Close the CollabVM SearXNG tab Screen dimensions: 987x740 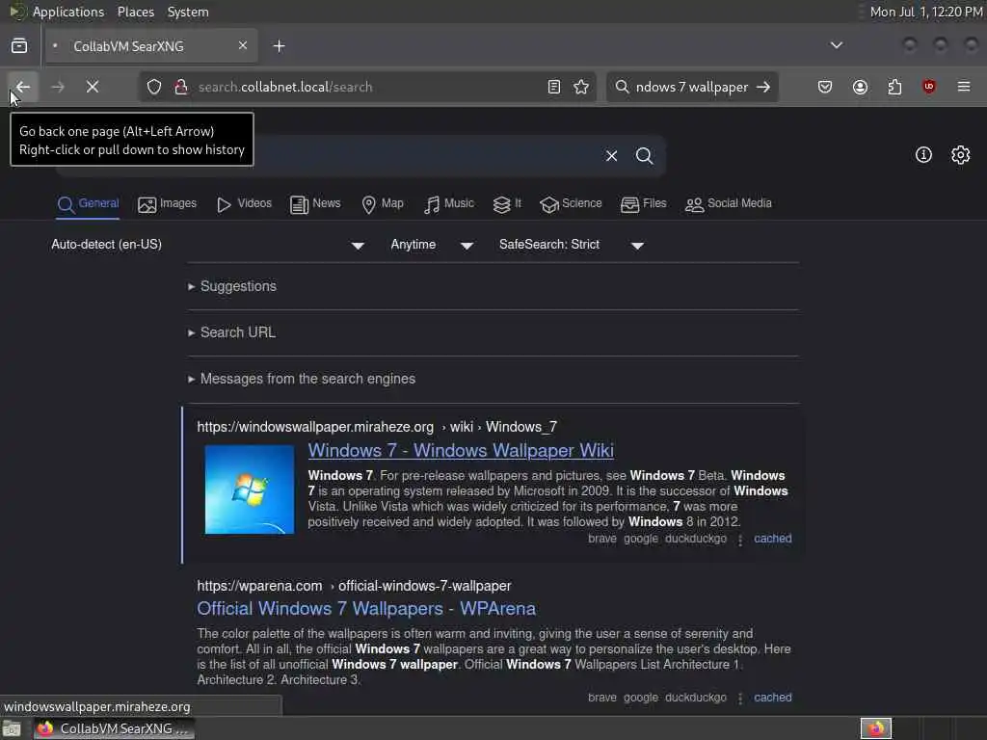242,45
